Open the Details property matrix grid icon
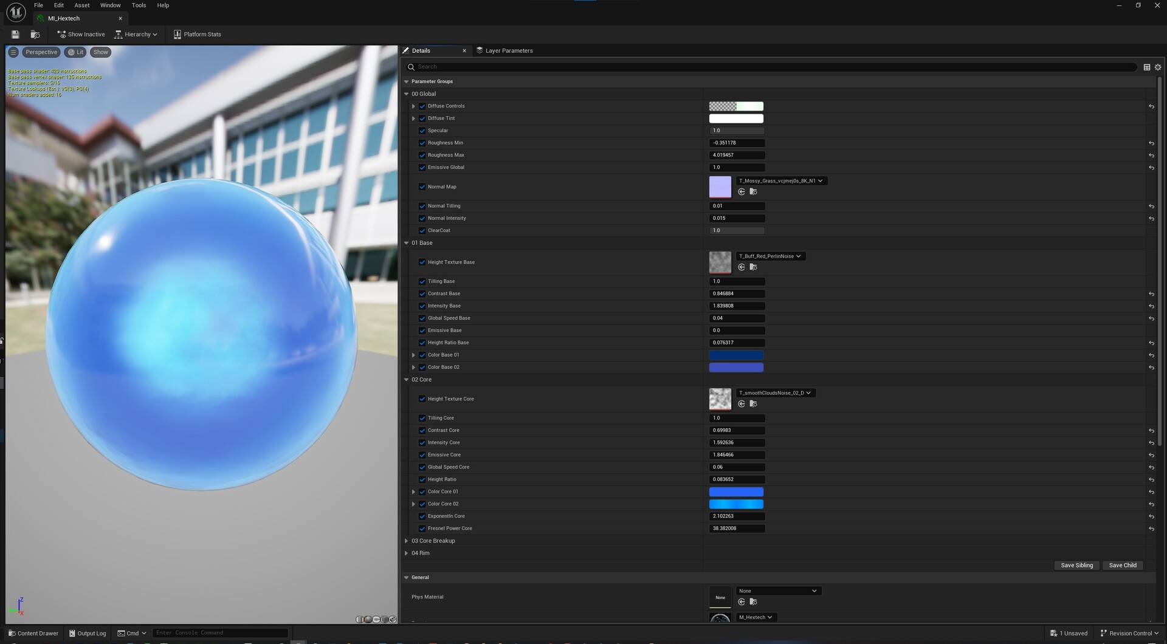This screenshot has width=1167, height=644. point(1147,67)
